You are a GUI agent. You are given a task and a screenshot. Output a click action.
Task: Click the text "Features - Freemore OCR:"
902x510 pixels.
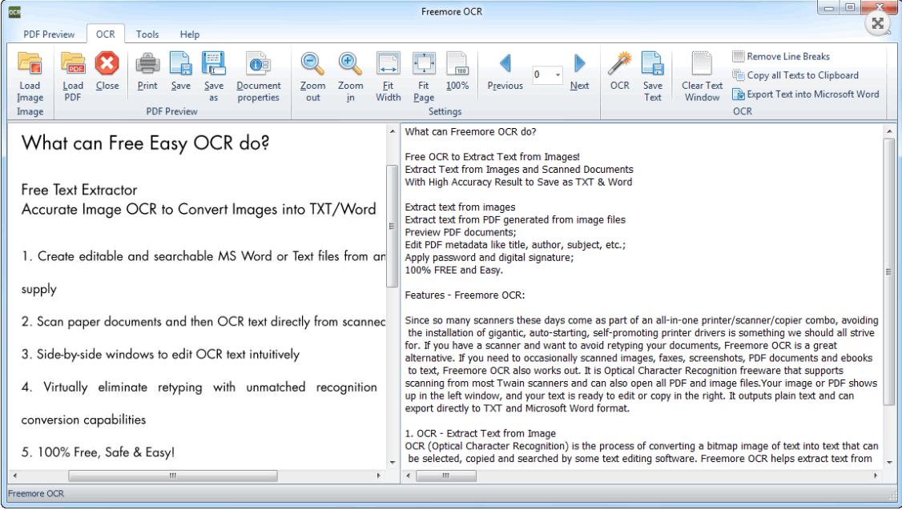pos(465,295)
